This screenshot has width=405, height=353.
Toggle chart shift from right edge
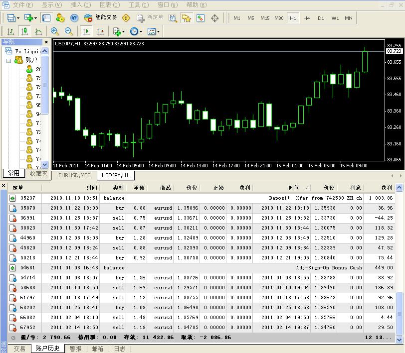(x=100, y=31)
